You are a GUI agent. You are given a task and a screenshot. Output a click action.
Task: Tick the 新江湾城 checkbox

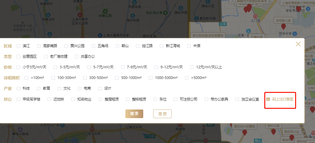(x=161, y=46)
